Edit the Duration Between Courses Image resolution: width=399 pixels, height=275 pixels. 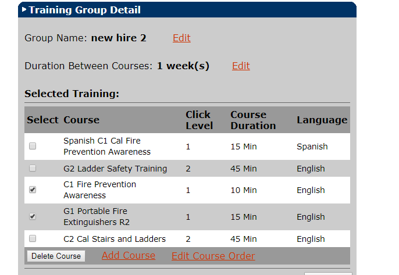[241, 66]
